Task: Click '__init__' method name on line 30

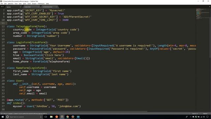Action: 25,84
